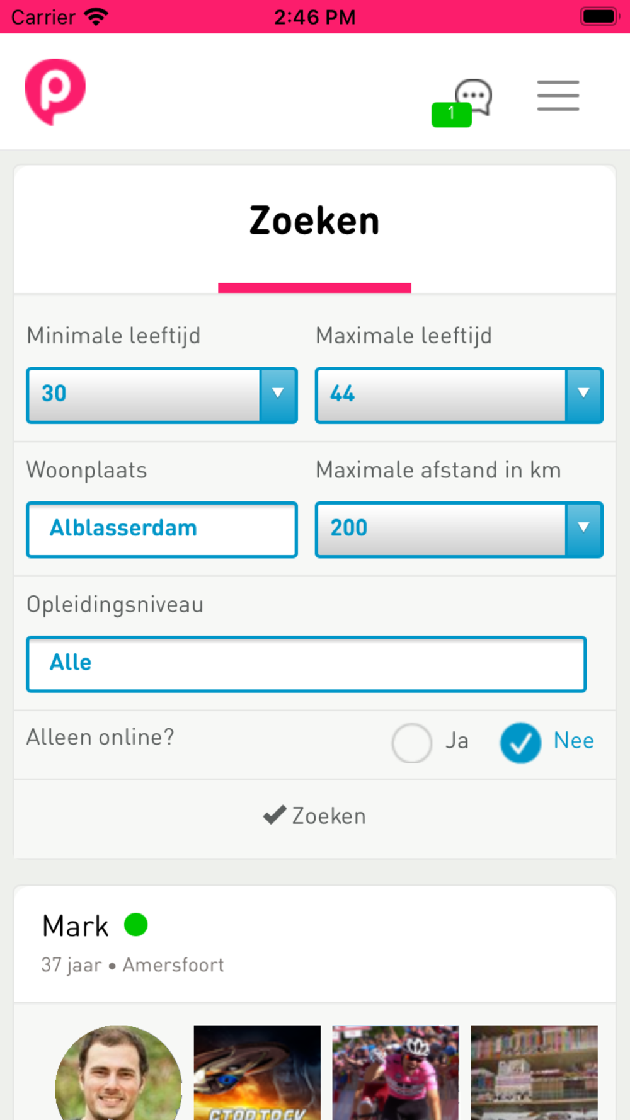Tap the pink Pepper logo icon
Image resolution: width=630 pixels, height=1120 pixels.
click(x=55, y=92)
